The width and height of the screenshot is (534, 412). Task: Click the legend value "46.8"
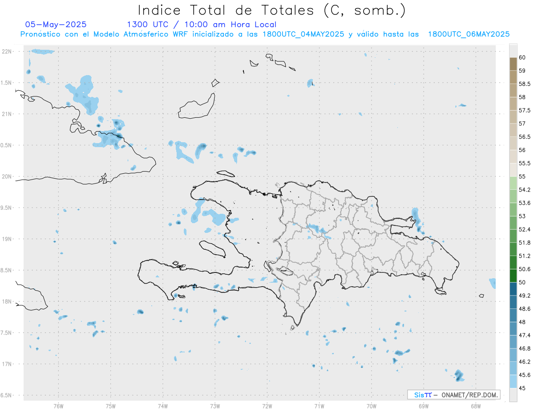524,348
